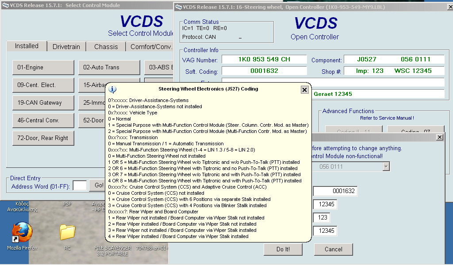Click '0 = Cruise Control System (CCS) not installed' line
Viewport: 453px width, 265px height.
(156, 193)
